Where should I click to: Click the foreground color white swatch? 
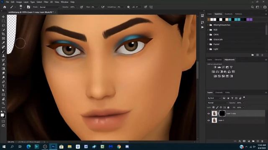[2, 115]
